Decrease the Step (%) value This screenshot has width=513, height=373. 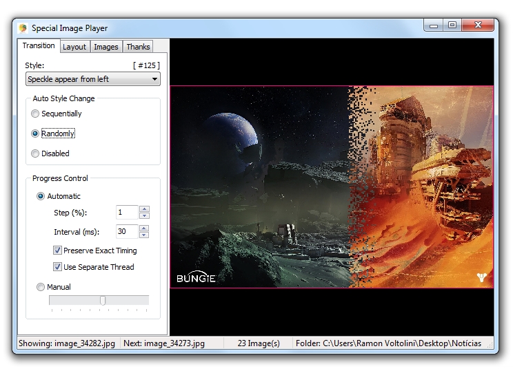(144, 215)
